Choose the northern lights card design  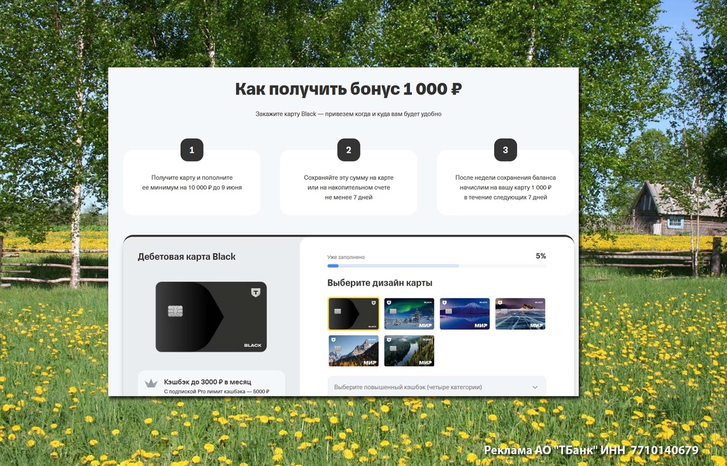coord(409,313)
